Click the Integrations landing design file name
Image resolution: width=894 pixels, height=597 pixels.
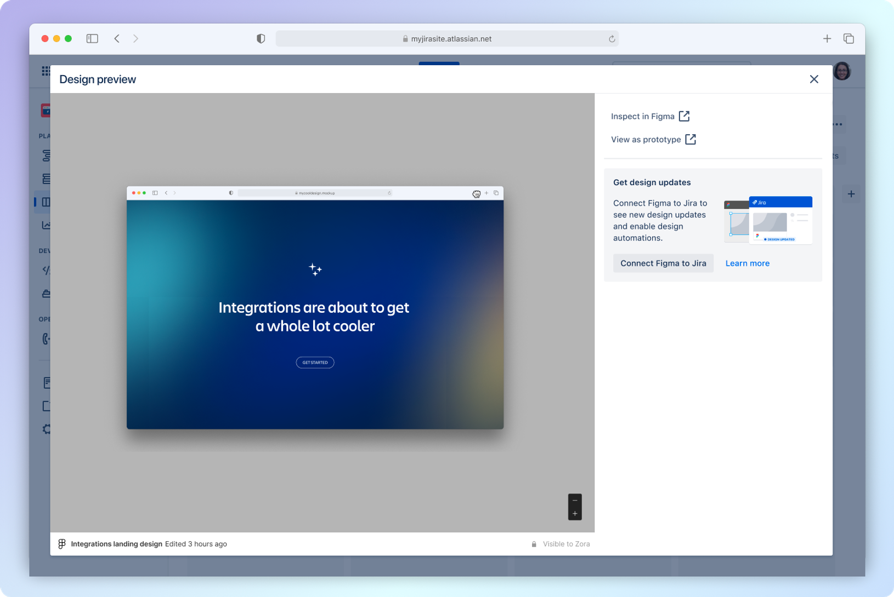(116, 544)
